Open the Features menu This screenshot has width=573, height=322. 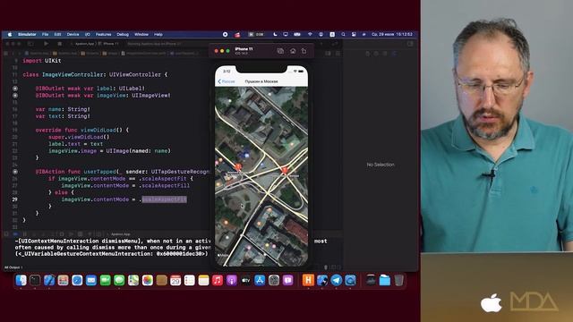click(x=104, y=34)
